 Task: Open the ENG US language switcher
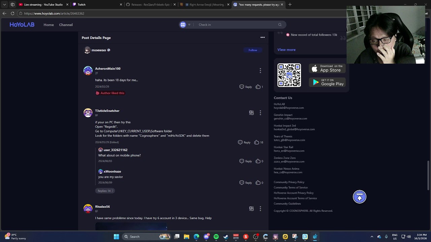pos(395,237)
